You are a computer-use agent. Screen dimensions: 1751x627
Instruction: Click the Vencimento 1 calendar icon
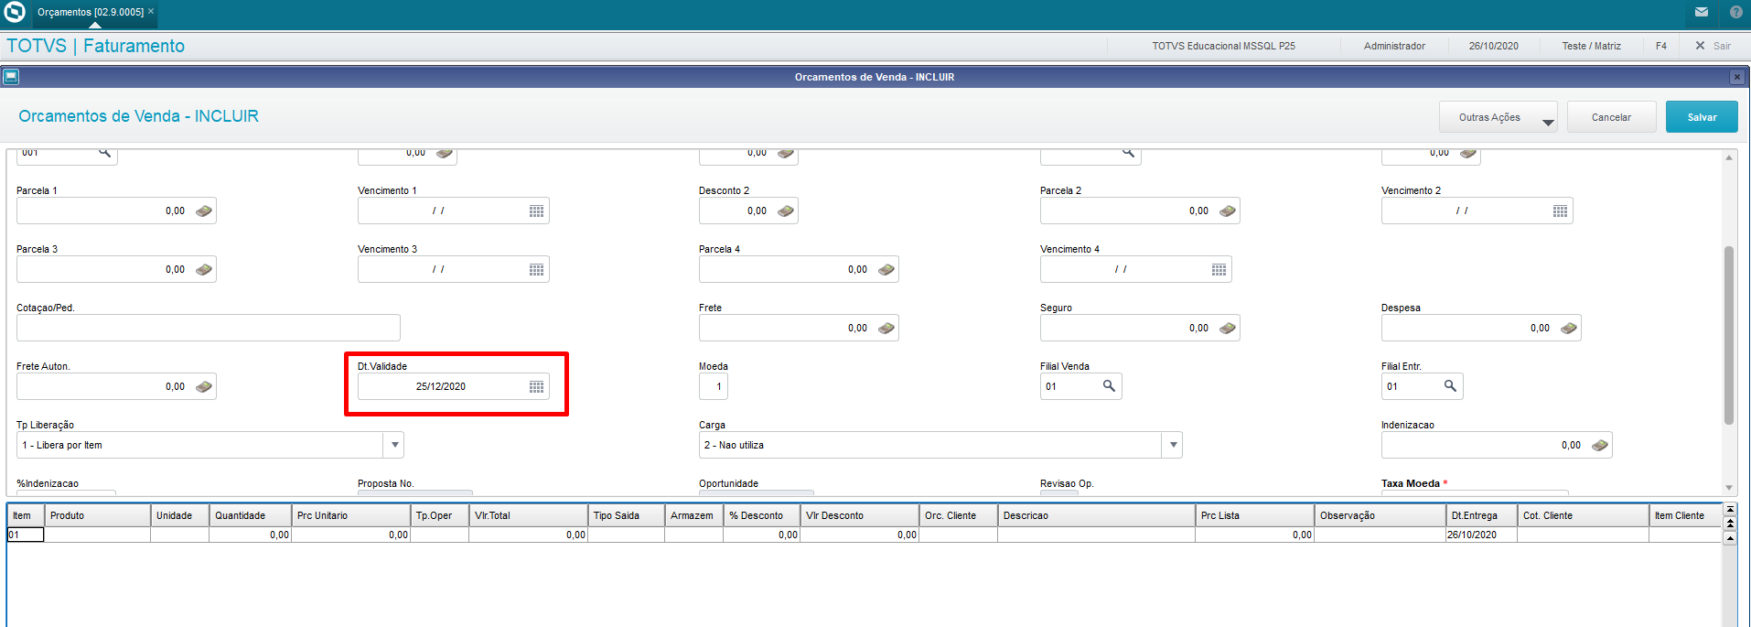[x=536, y=211]
